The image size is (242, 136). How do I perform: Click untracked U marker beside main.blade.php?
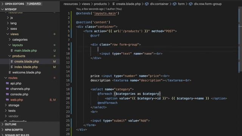[x=54, y=51]
